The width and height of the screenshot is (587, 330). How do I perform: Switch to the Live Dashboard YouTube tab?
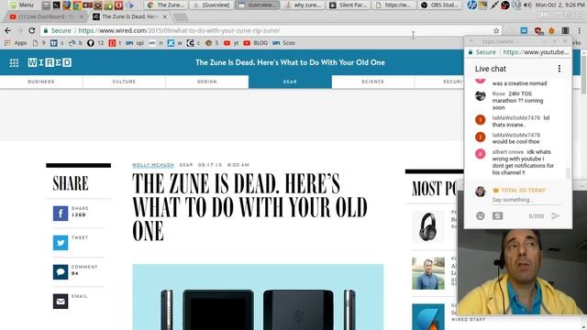click(x=45, y=16)
